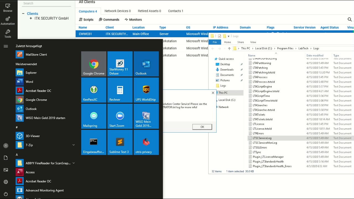Open the Google Chrome start menu tile

coord(94,64)
